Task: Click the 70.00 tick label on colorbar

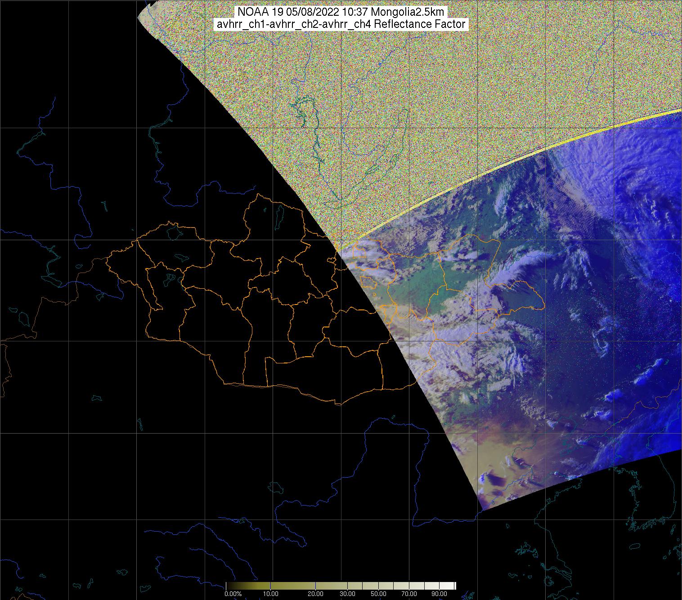Action: (x=408, y=594)
